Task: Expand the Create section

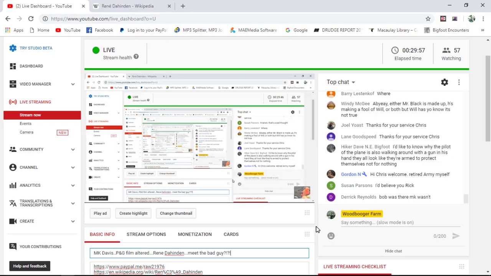Action: tap(73, 221)
